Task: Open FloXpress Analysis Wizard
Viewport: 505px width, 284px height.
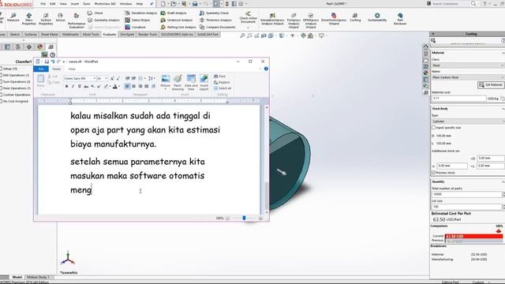Action: [x=294, y=21]
